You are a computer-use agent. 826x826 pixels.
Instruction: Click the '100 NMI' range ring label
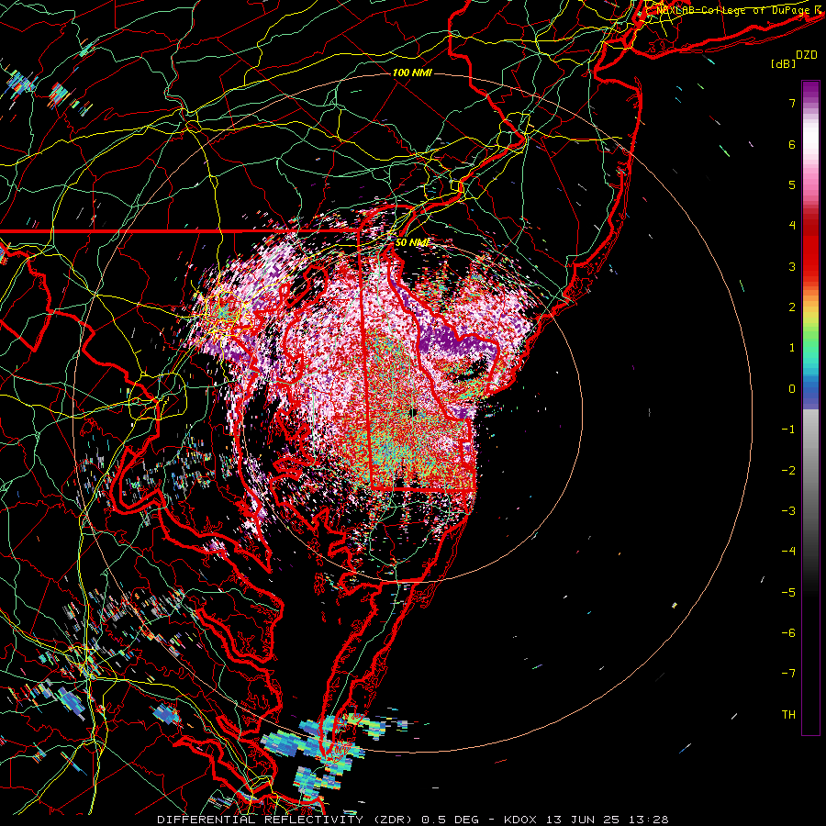tap(412, 73)
